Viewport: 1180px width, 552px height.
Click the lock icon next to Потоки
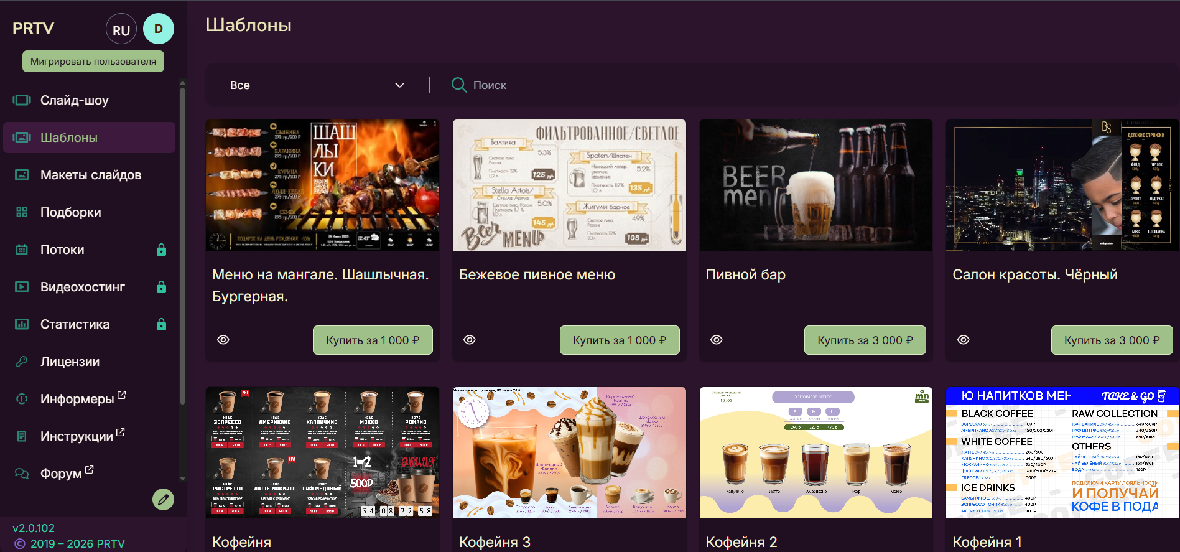(x=161, y=250)
